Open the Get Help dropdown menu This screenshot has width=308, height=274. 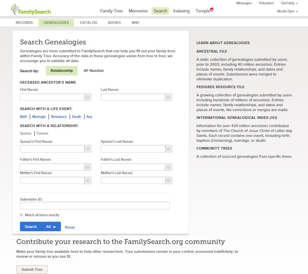(289, 3)
